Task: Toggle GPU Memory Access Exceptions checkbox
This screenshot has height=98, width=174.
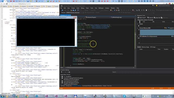Action: tap(62, 79)
